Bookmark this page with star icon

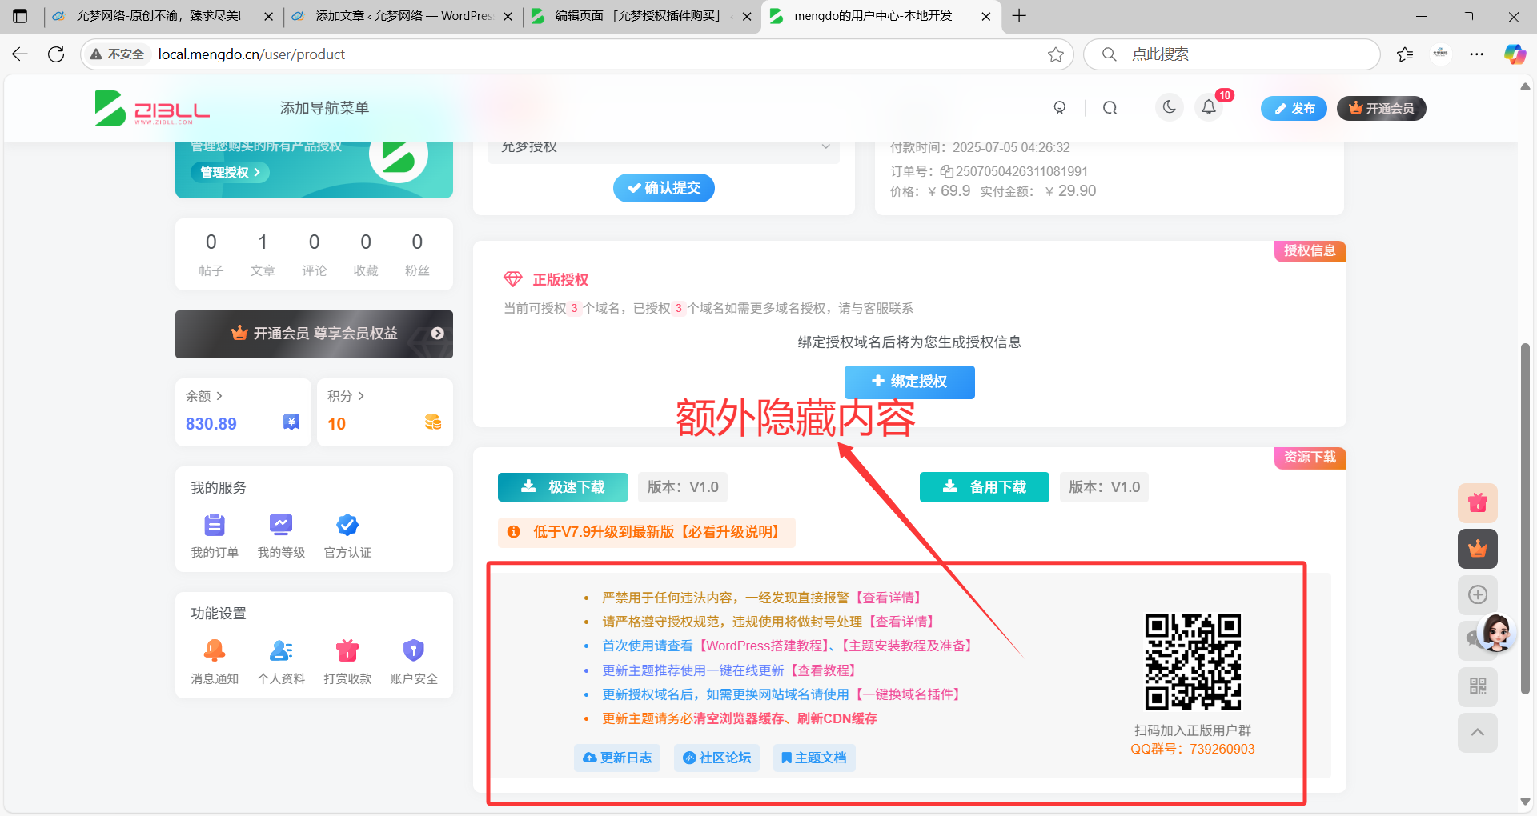[1055, 54]
